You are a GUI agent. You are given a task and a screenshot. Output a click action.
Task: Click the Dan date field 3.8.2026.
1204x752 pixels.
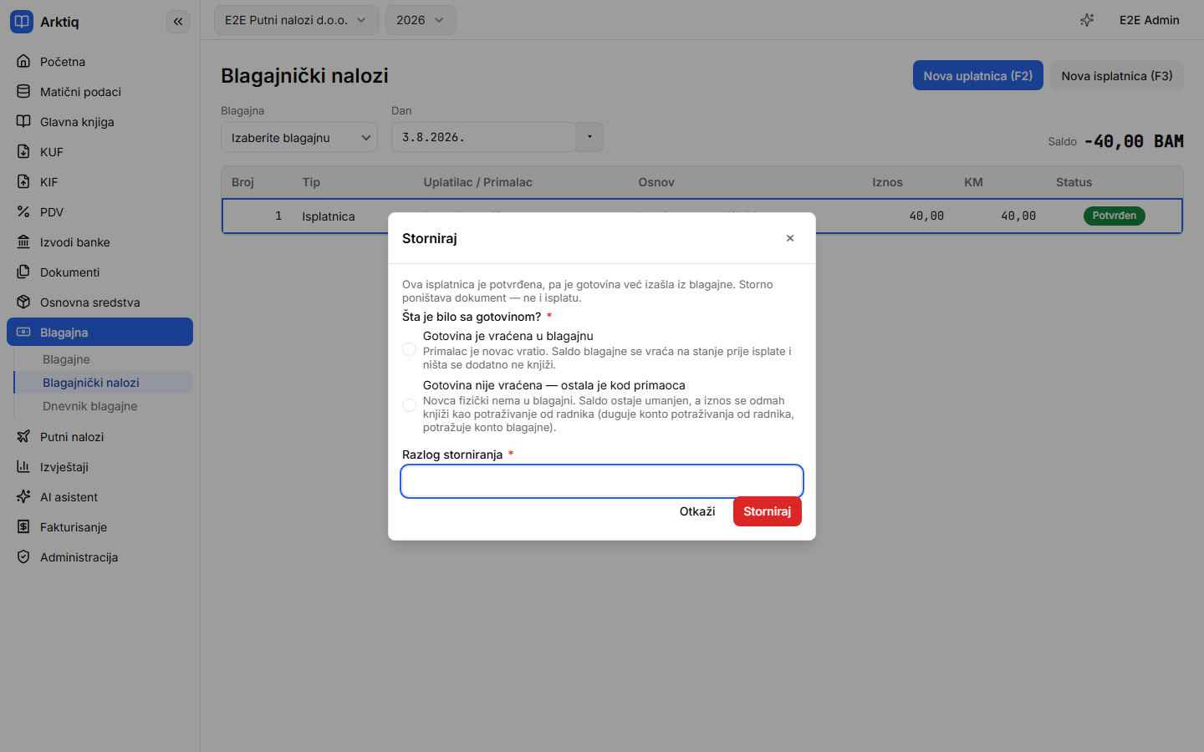pos(483,137)
